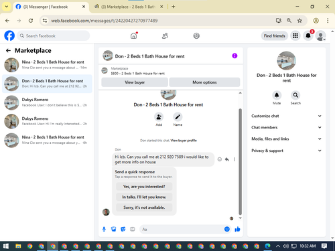
Task: Open more options dots beside Don's message
Action: (x=234, y=159)
